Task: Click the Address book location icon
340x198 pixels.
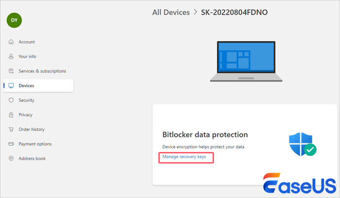Action: 11,159
